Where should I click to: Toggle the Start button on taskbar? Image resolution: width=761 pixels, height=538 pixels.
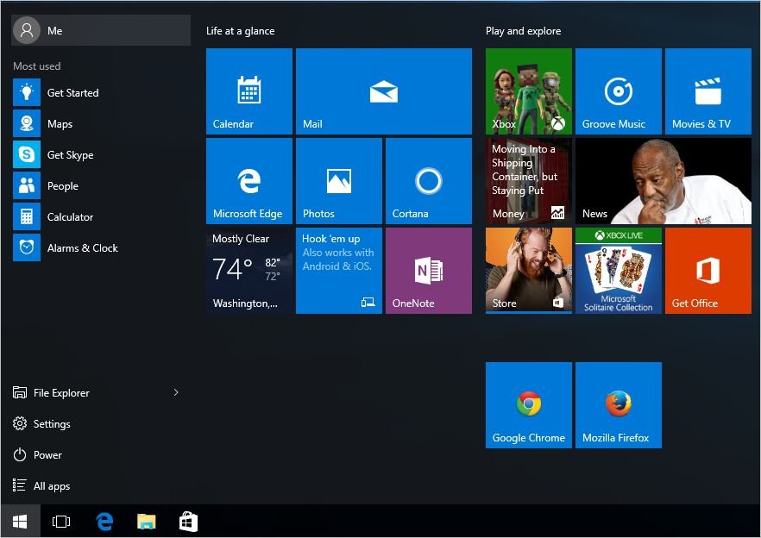click(x=20, y=522)
